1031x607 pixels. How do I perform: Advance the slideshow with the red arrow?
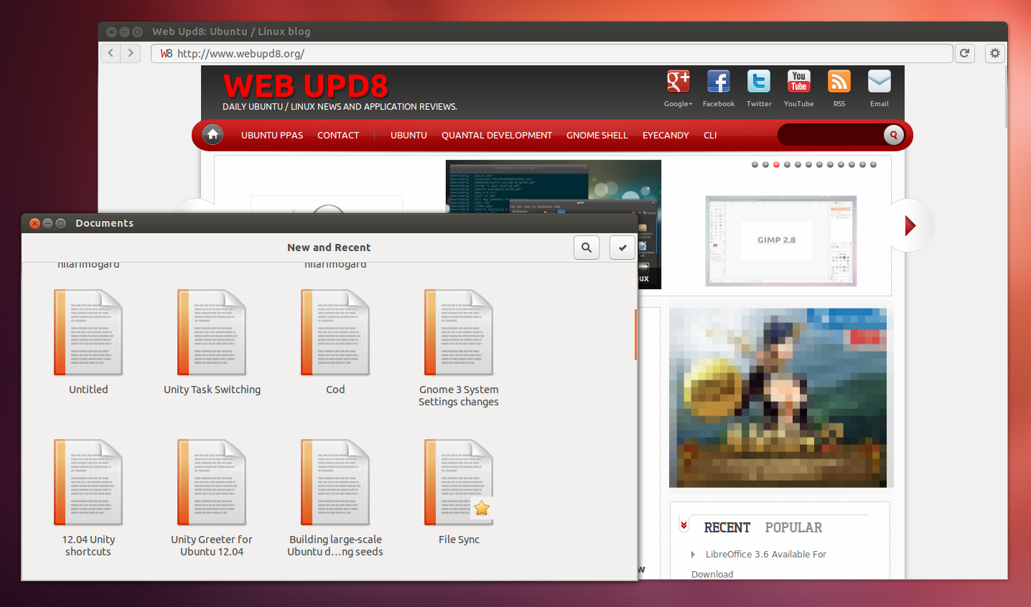tap(910, 225)
